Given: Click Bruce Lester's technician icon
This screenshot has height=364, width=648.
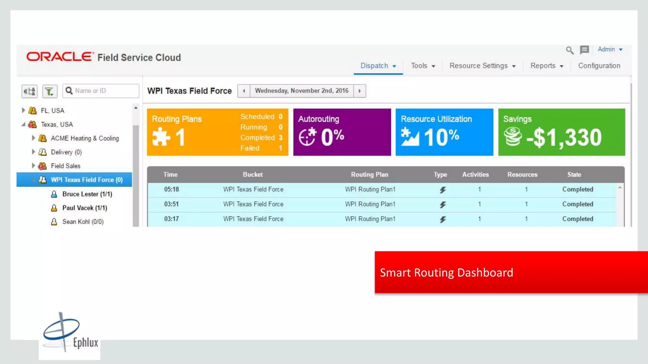Looking at the screenshot, I should (x=54, y=194).
